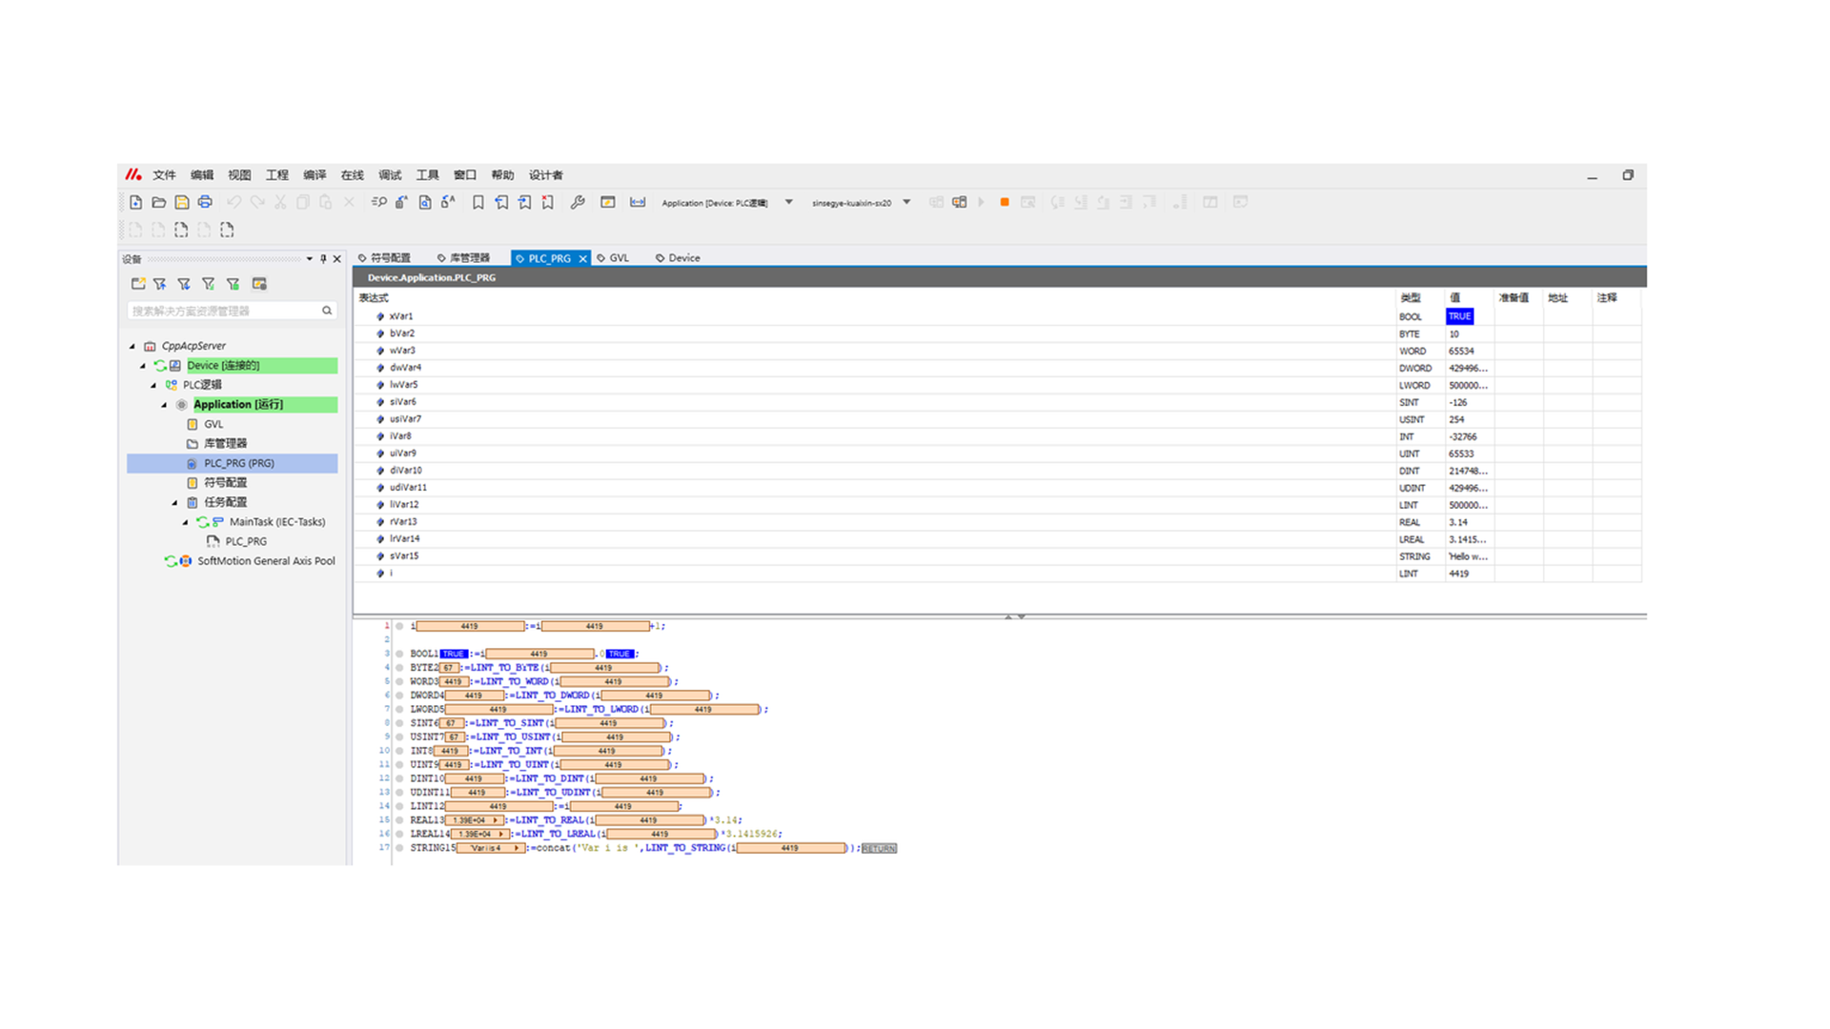This screenshot has width=1830, height=1029.
Task: Open the 在线 menu
Action: point(352,175)
